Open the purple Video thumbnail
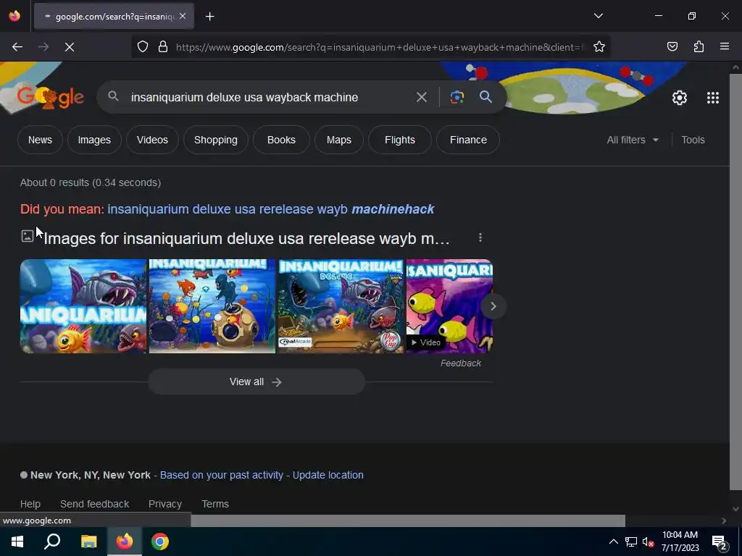The height and width of the screenshot is (556, 742). pos(449,306)
